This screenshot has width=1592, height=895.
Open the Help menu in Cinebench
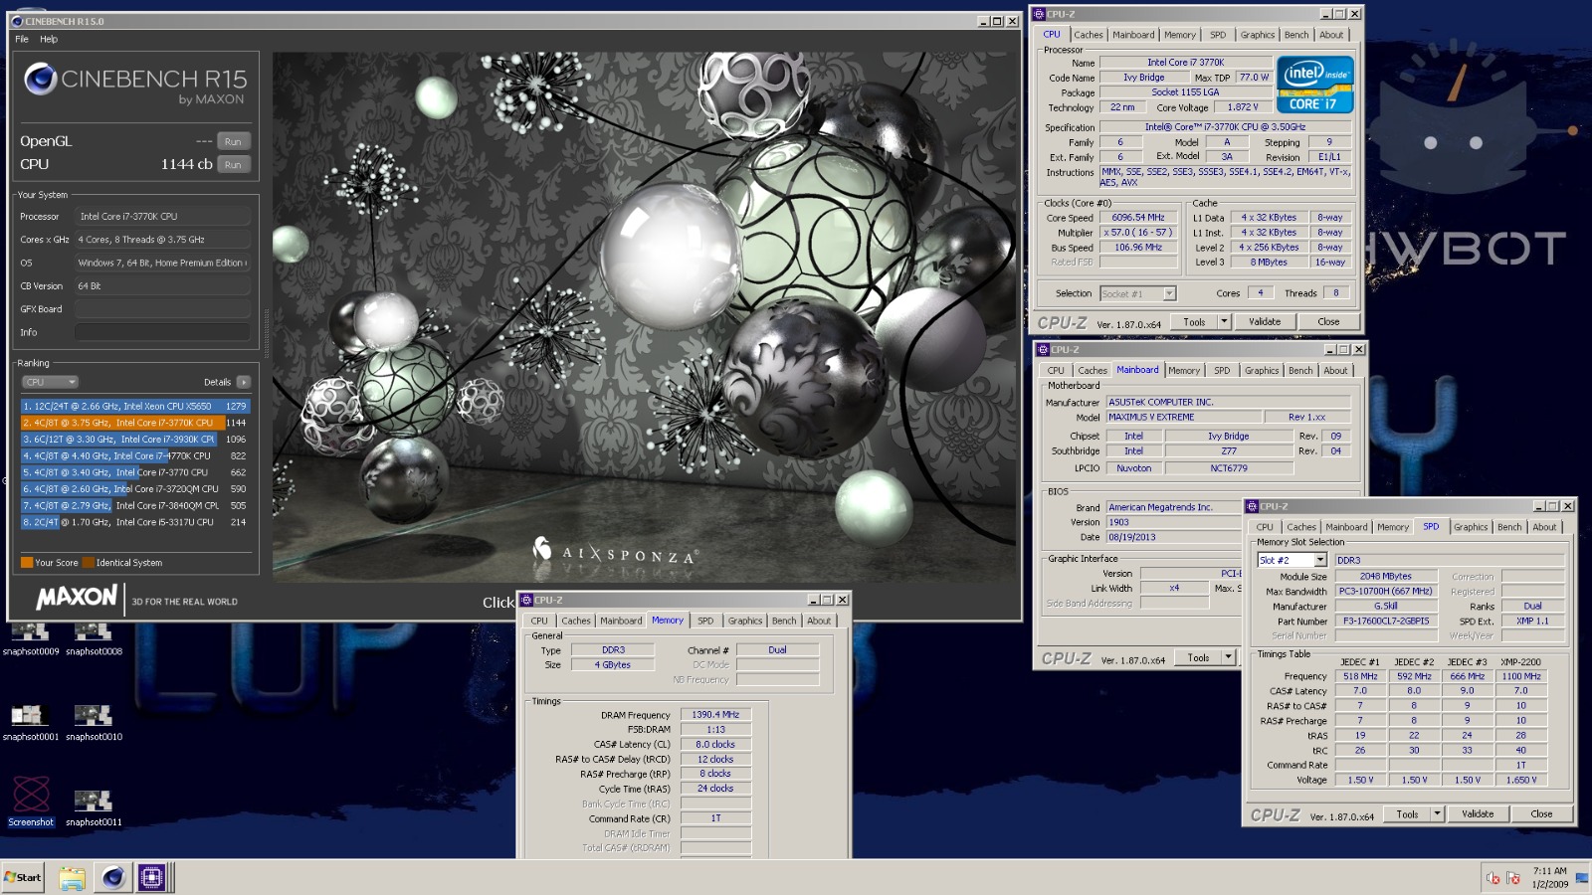click(49, 39)
